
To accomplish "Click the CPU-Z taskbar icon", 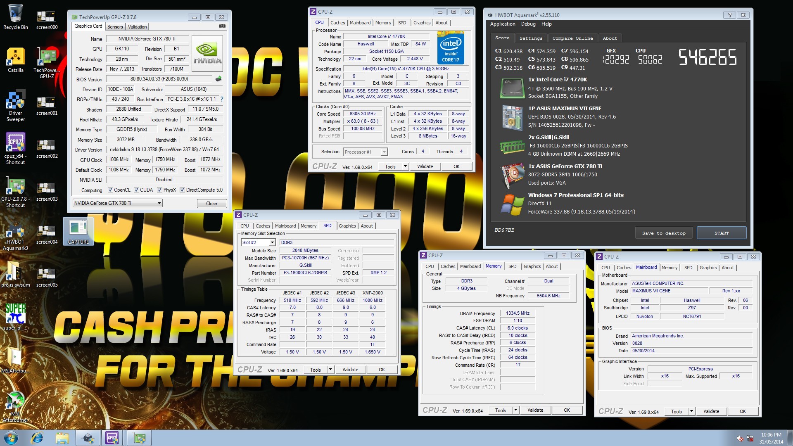I will point(112,438).
